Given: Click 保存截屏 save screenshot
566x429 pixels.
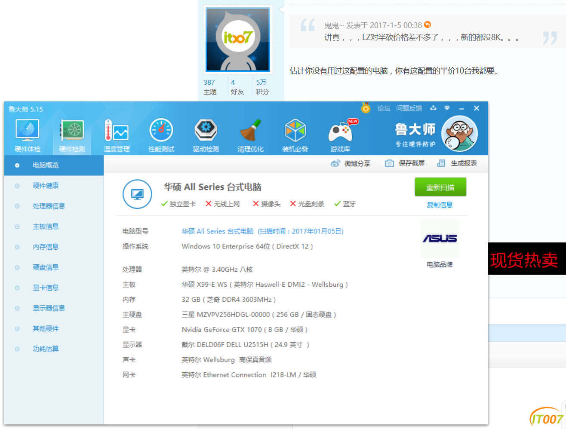Looking at the screenshot, I should pyautogui.click(x=405, y=163).
